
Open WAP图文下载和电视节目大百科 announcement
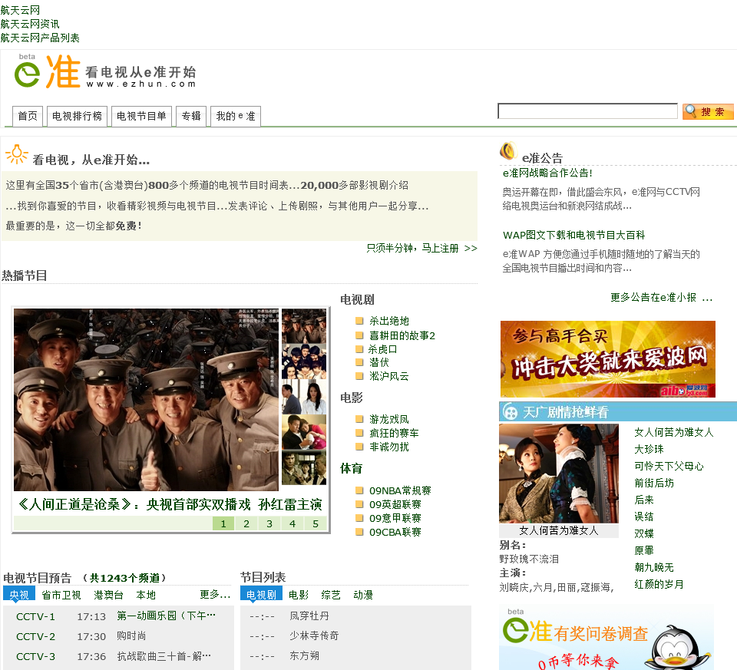[574, 235]
